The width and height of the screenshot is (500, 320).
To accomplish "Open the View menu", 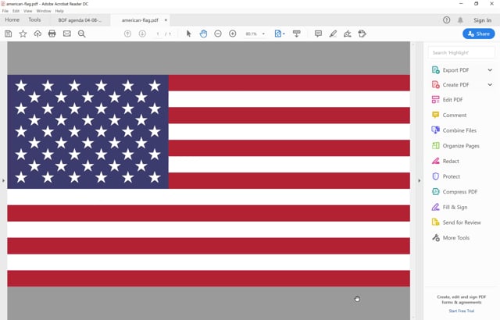I will pos(28,11).
